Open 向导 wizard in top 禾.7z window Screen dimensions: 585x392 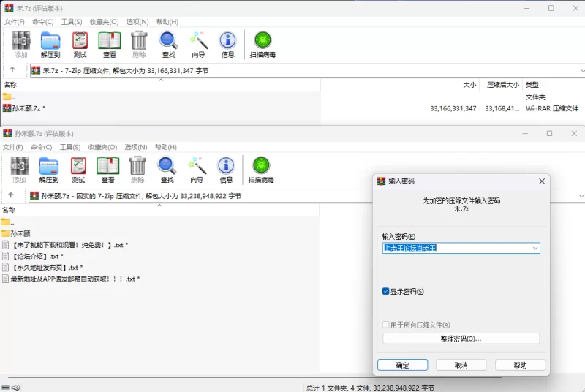(198, 45)
